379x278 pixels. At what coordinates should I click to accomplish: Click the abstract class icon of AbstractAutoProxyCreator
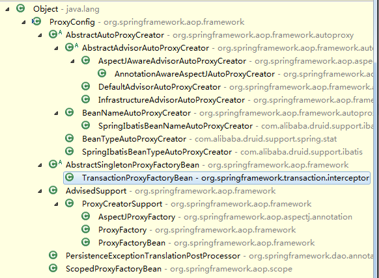pos(55,34)
